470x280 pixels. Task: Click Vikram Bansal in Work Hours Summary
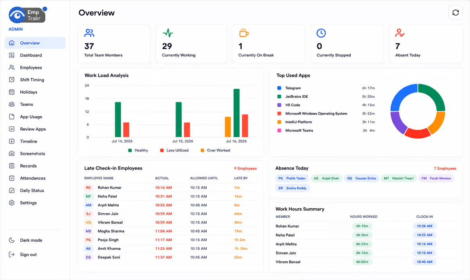(288, 262)
